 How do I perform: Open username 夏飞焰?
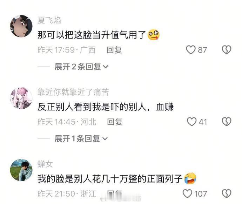click(x=49, y=20)
